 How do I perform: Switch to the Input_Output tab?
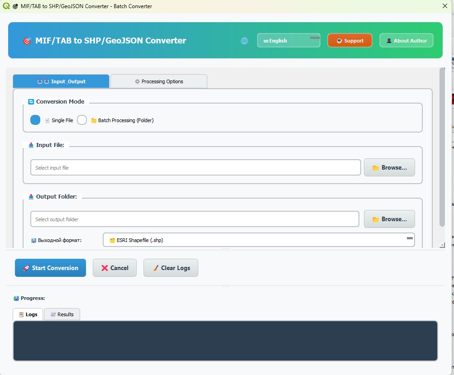point(61,81)
